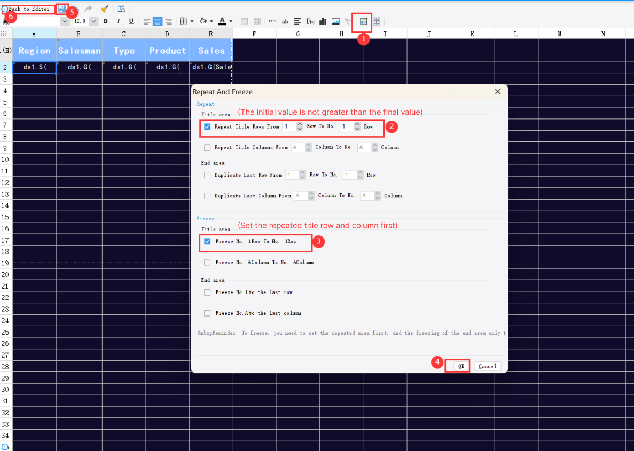Enable the Repeat Title Columns checkbox
634x451 pixels.
[x=207, y=147]
